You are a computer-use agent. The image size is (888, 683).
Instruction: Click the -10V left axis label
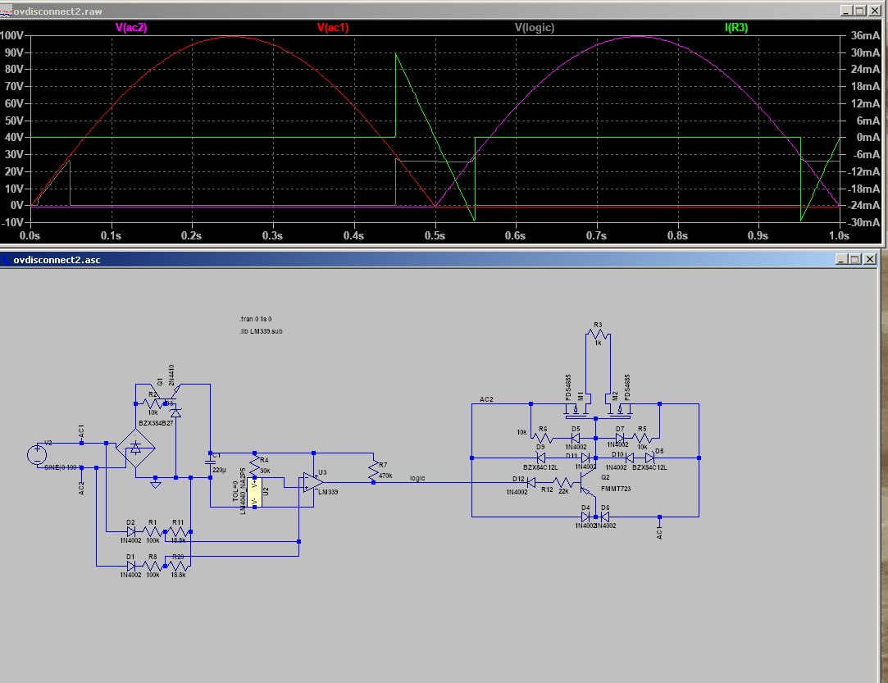coord(12,222)
